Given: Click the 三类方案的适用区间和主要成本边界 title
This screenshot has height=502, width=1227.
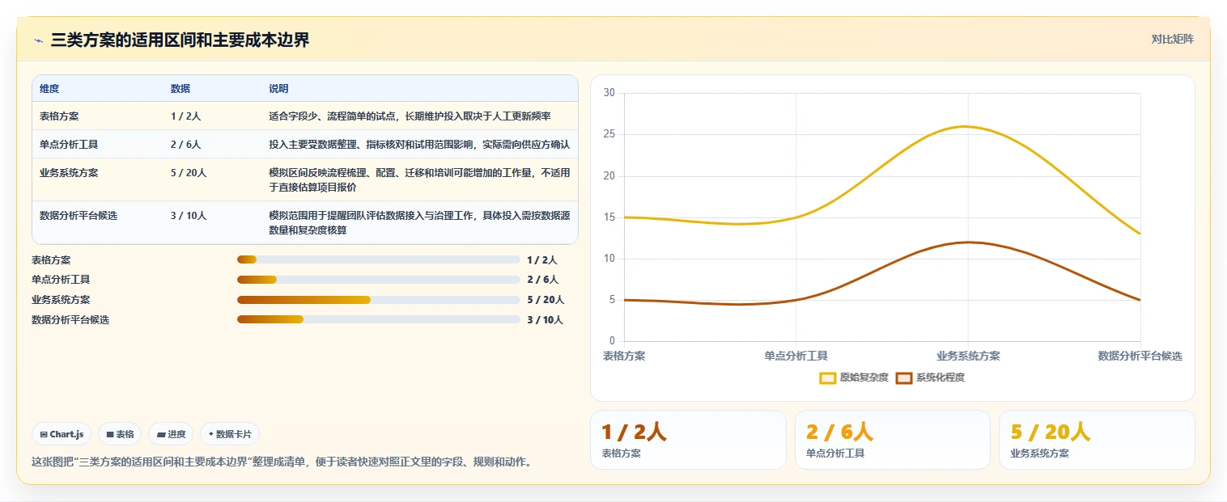Looking at the screenshot, I should [x=180, y=40].
